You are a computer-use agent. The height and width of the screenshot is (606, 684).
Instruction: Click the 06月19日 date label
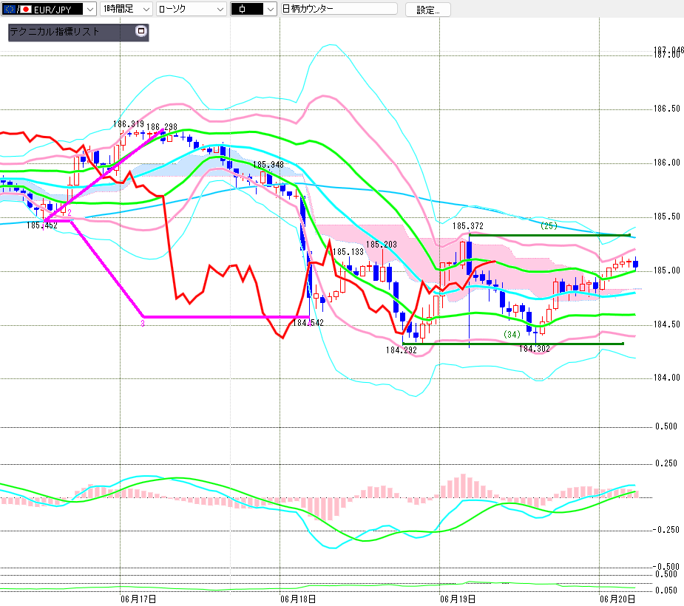[458, 599]
